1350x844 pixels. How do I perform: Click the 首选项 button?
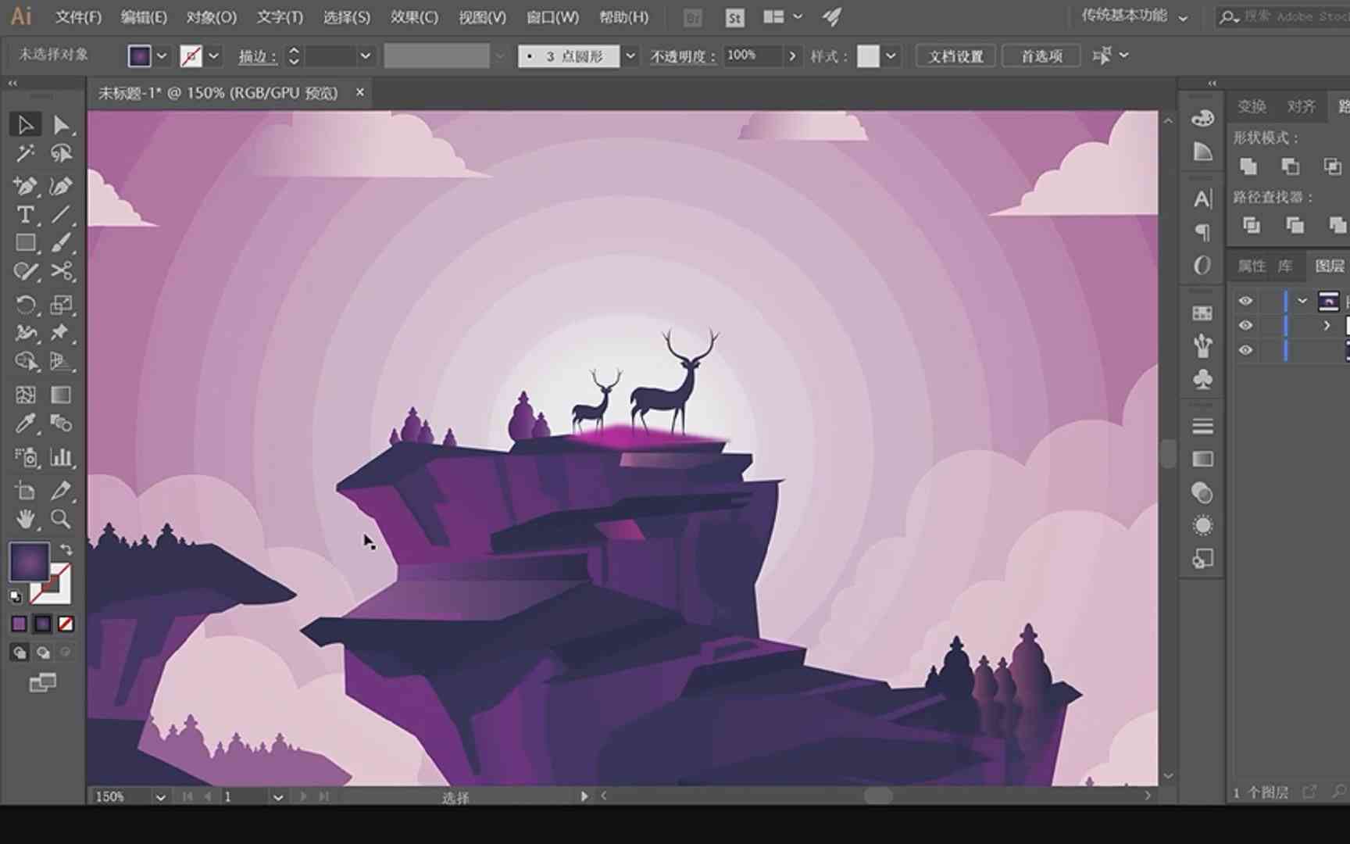point(1041,56)
